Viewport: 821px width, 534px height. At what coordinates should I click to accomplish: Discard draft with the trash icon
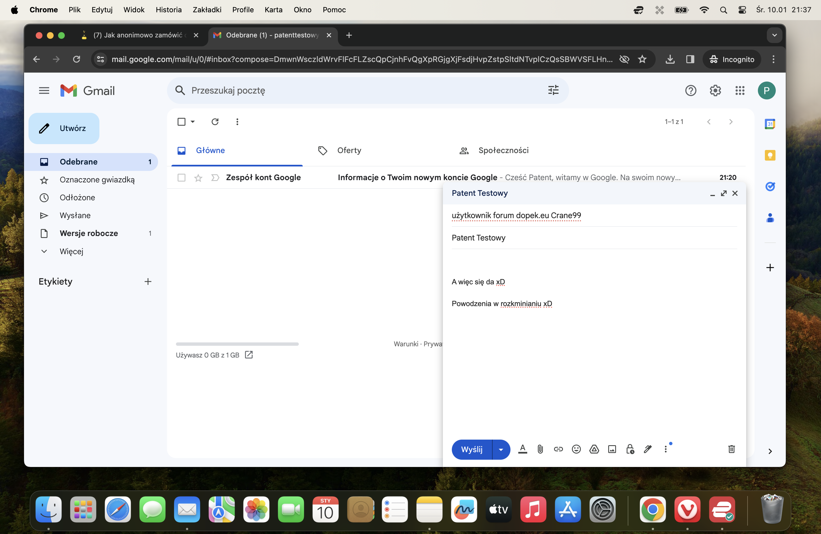point(731,449)
